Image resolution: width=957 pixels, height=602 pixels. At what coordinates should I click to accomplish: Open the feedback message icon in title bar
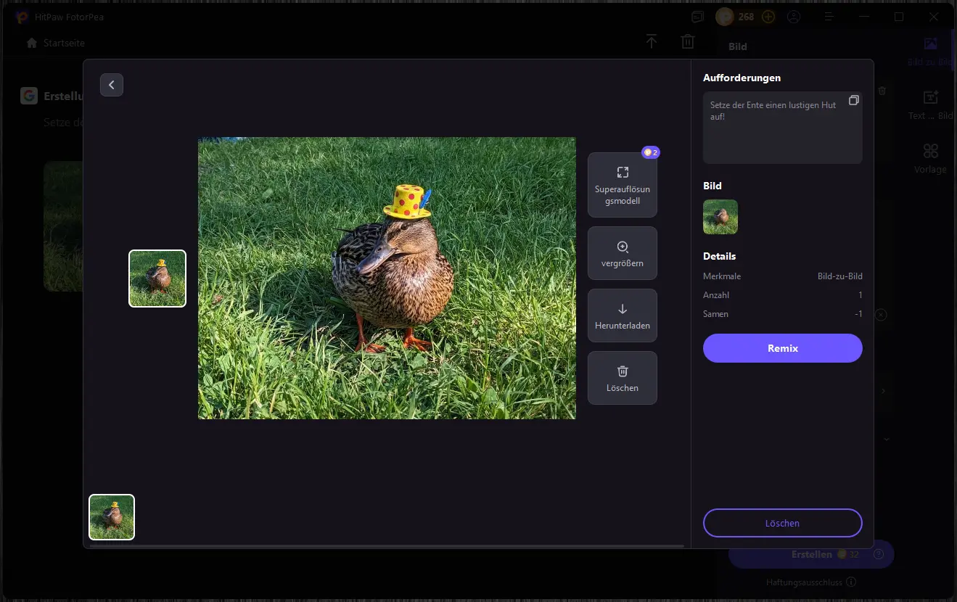pyautogui.click(x=697, y=17)
